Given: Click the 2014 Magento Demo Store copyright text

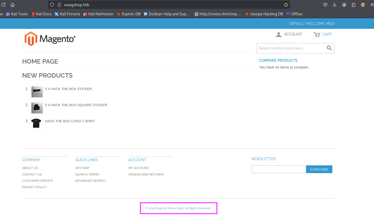Looking at the screenshot, I should click(178, 208).
